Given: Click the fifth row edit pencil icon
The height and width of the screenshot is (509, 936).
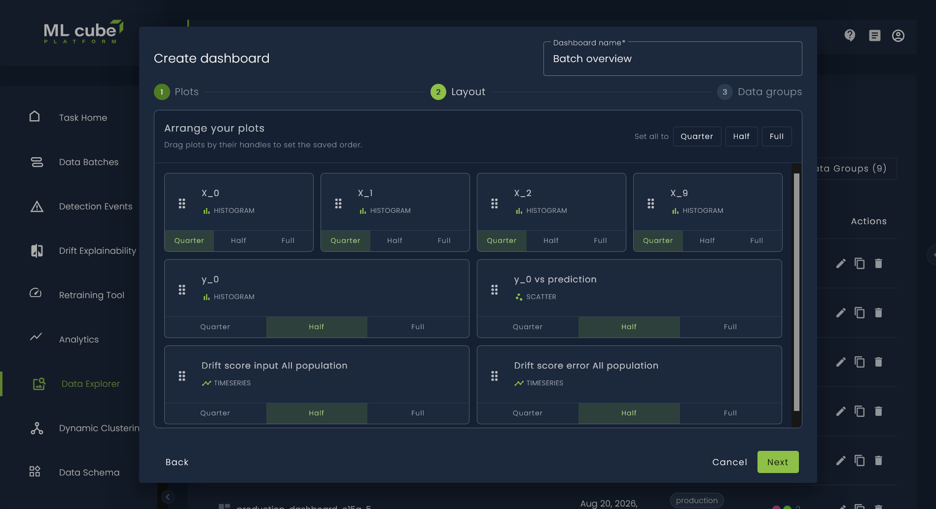Looking at the screenshot, I should [841, 461].
